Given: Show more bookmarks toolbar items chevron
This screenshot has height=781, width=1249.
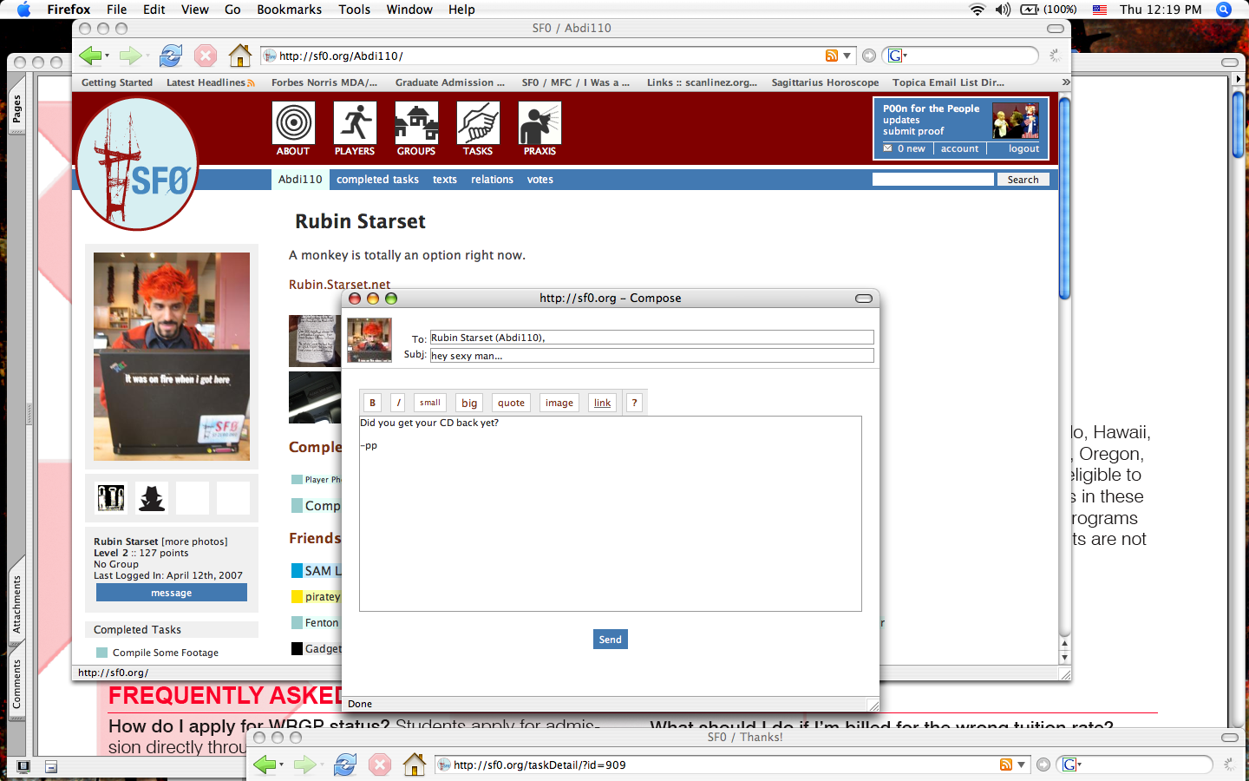Looking at the screenshot, I should (x=1065, y=82).
